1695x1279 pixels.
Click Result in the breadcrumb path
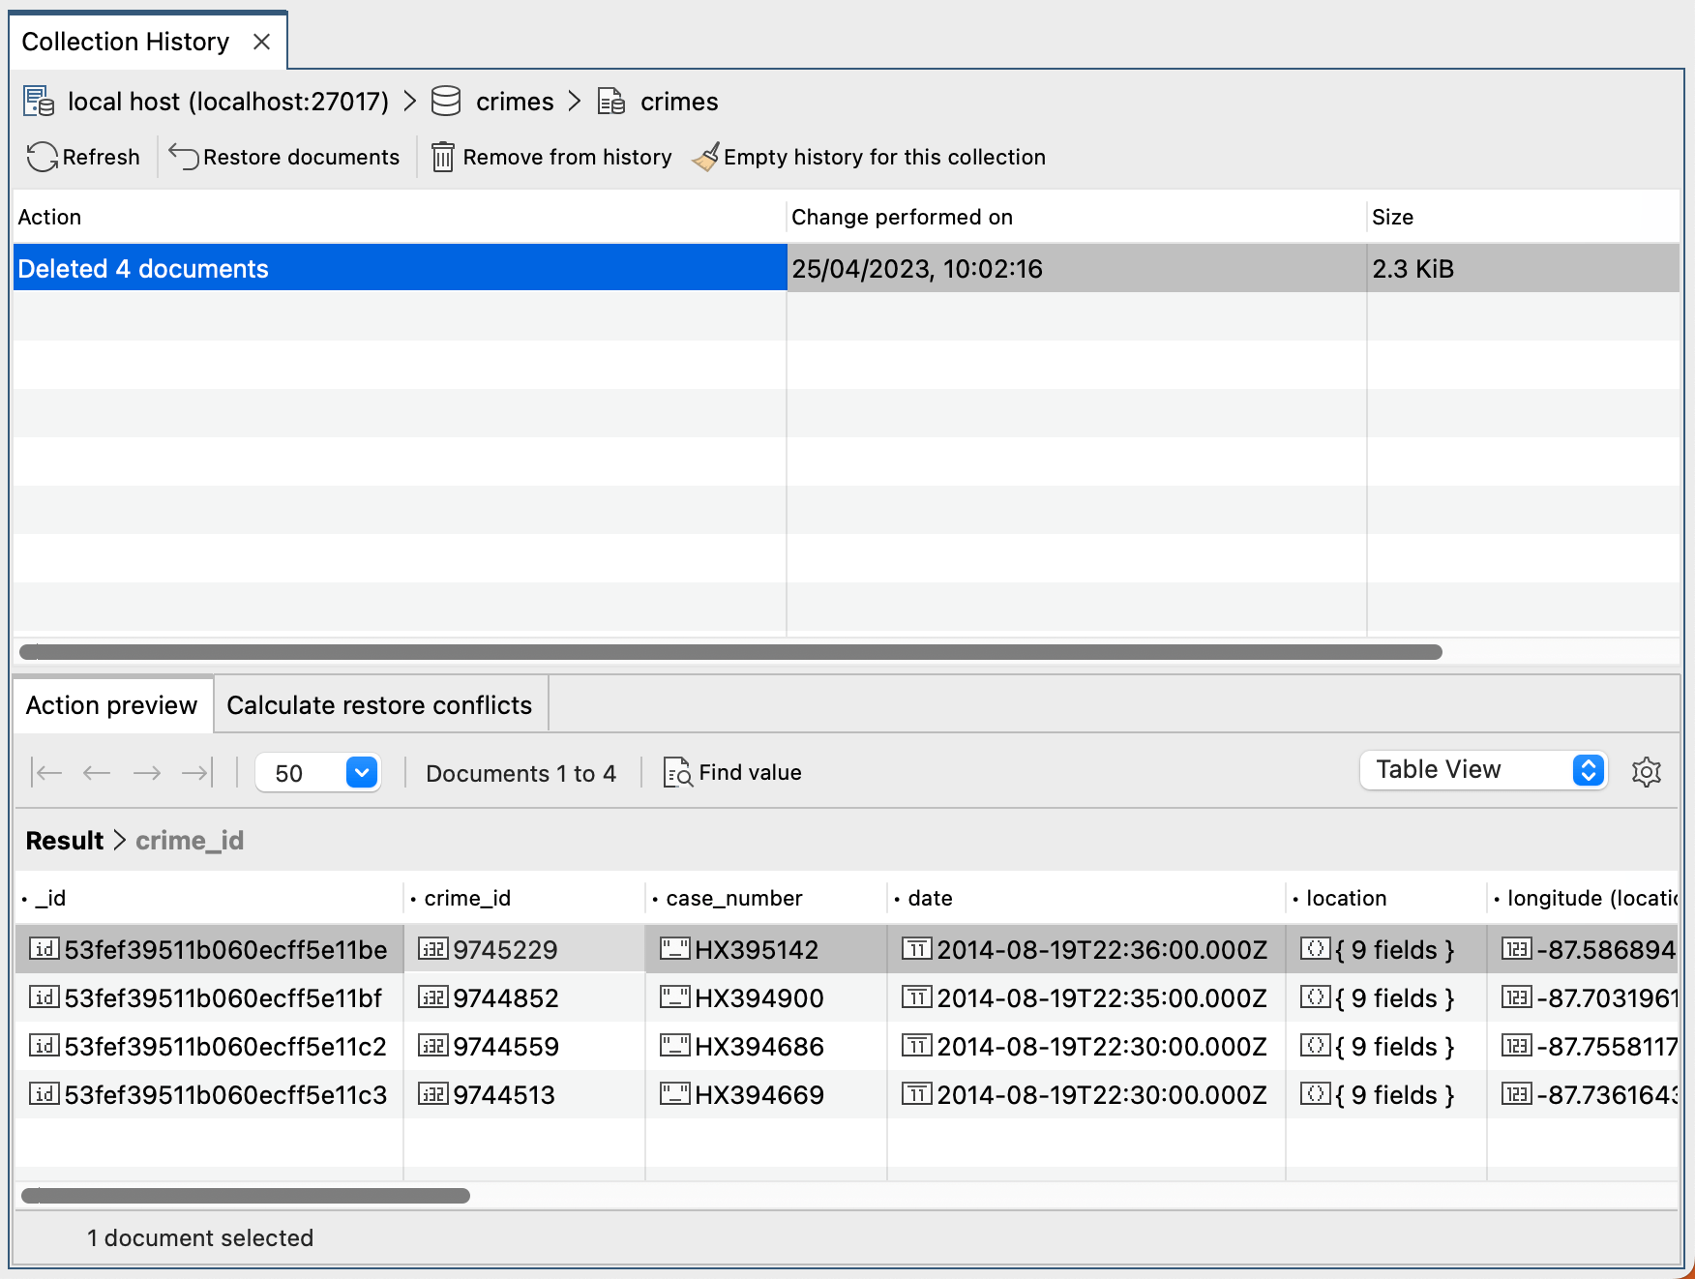tap(64, 841)
